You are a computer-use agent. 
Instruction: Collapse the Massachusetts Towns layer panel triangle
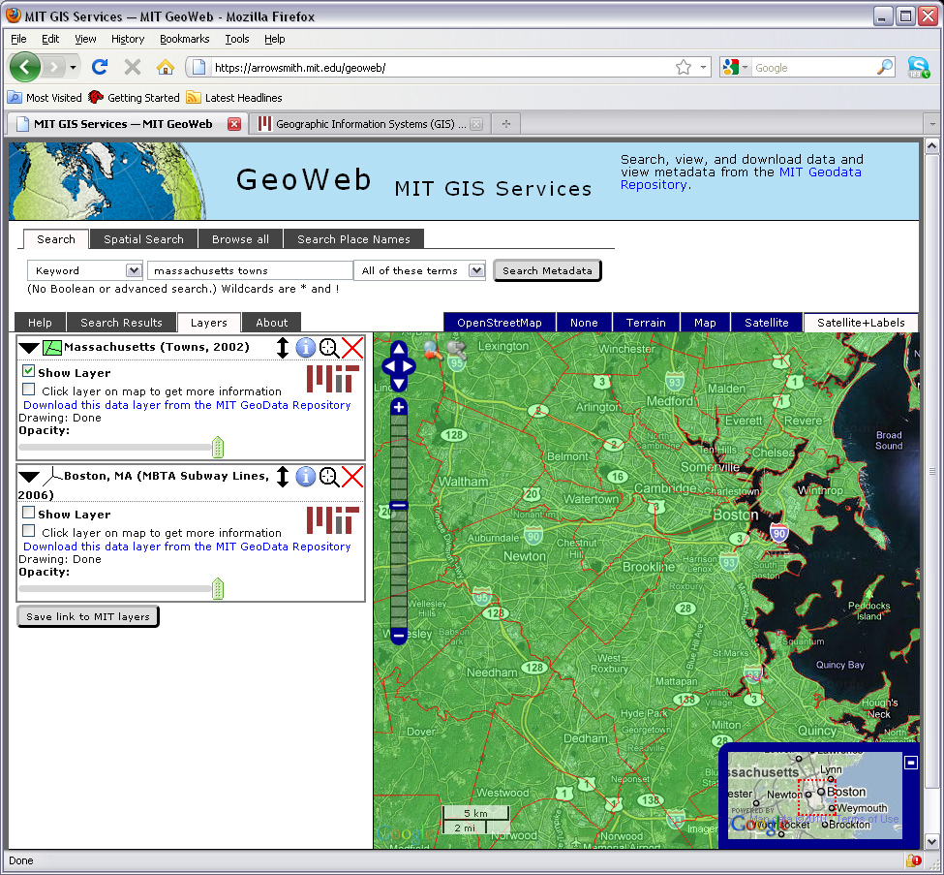28,346
